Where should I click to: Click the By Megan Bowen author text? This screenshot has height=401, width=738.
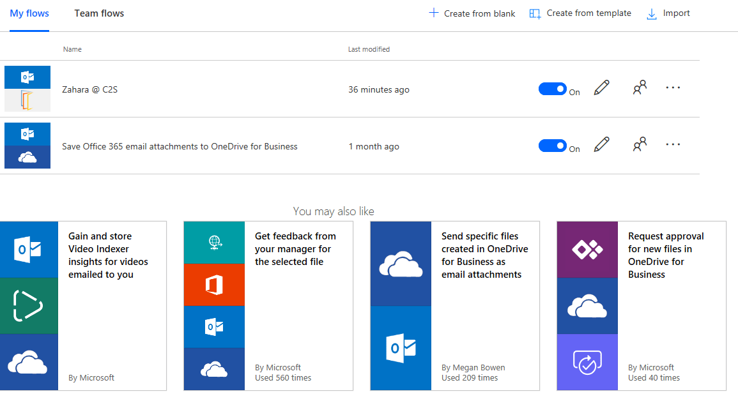473,368
